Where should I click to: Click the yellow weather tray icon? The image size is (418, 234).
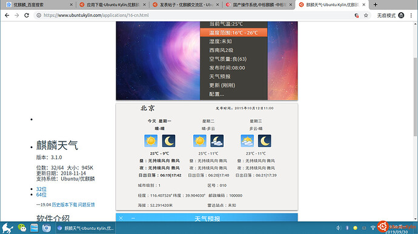tap(355, 228)
